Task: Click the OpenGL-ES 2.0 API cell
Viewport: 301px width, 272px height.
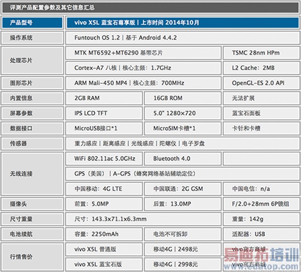Action: [261, 83]
